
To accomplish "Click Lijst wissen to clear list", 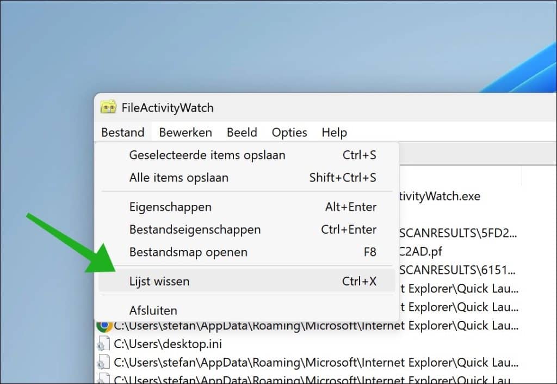I will 247,281.
